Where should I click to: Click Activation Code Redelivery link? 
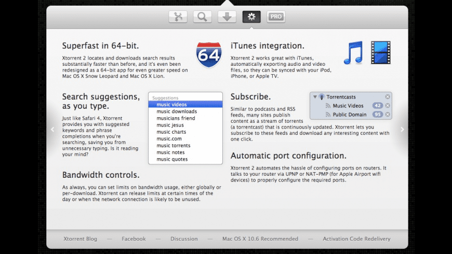pos(356,239)
